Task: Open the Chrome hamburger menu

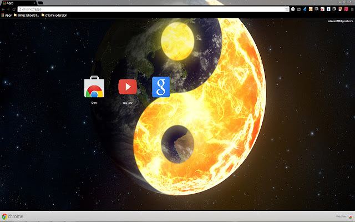Action: (x=352, y=9)
